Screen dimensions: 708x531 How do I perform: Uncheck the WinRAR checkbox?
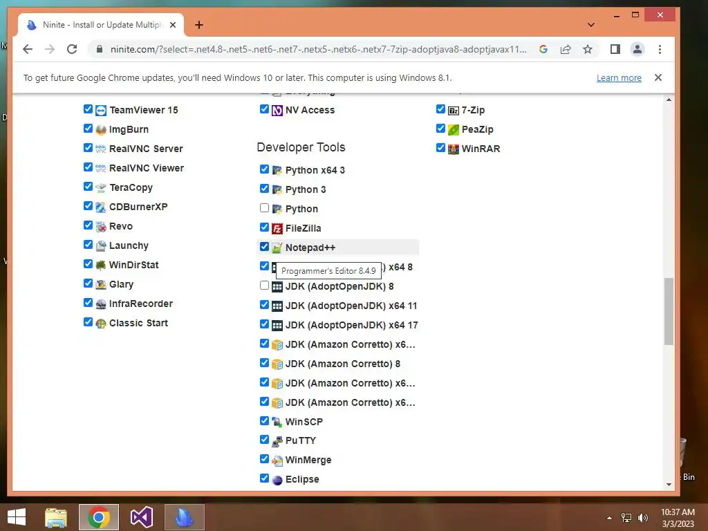pos(440,148)
